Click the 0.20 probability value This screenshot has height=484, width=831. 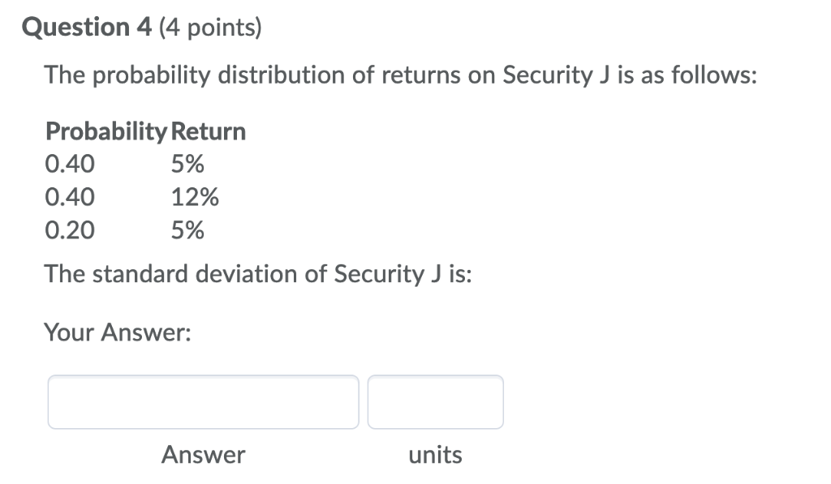click(70, 230)
